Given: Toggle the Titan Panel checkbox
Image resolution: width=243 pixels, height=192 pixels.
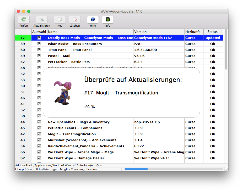Looking at the screenshot, I should tap(39, 50).
